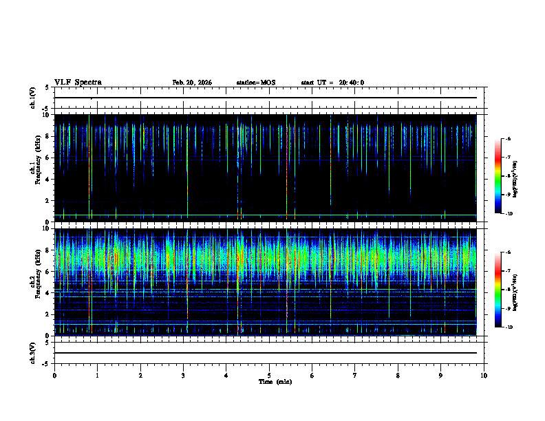Click the "4" kHz tick on ch.2 axis
This screenshot has height=421, width=545.
click(48, 293)
